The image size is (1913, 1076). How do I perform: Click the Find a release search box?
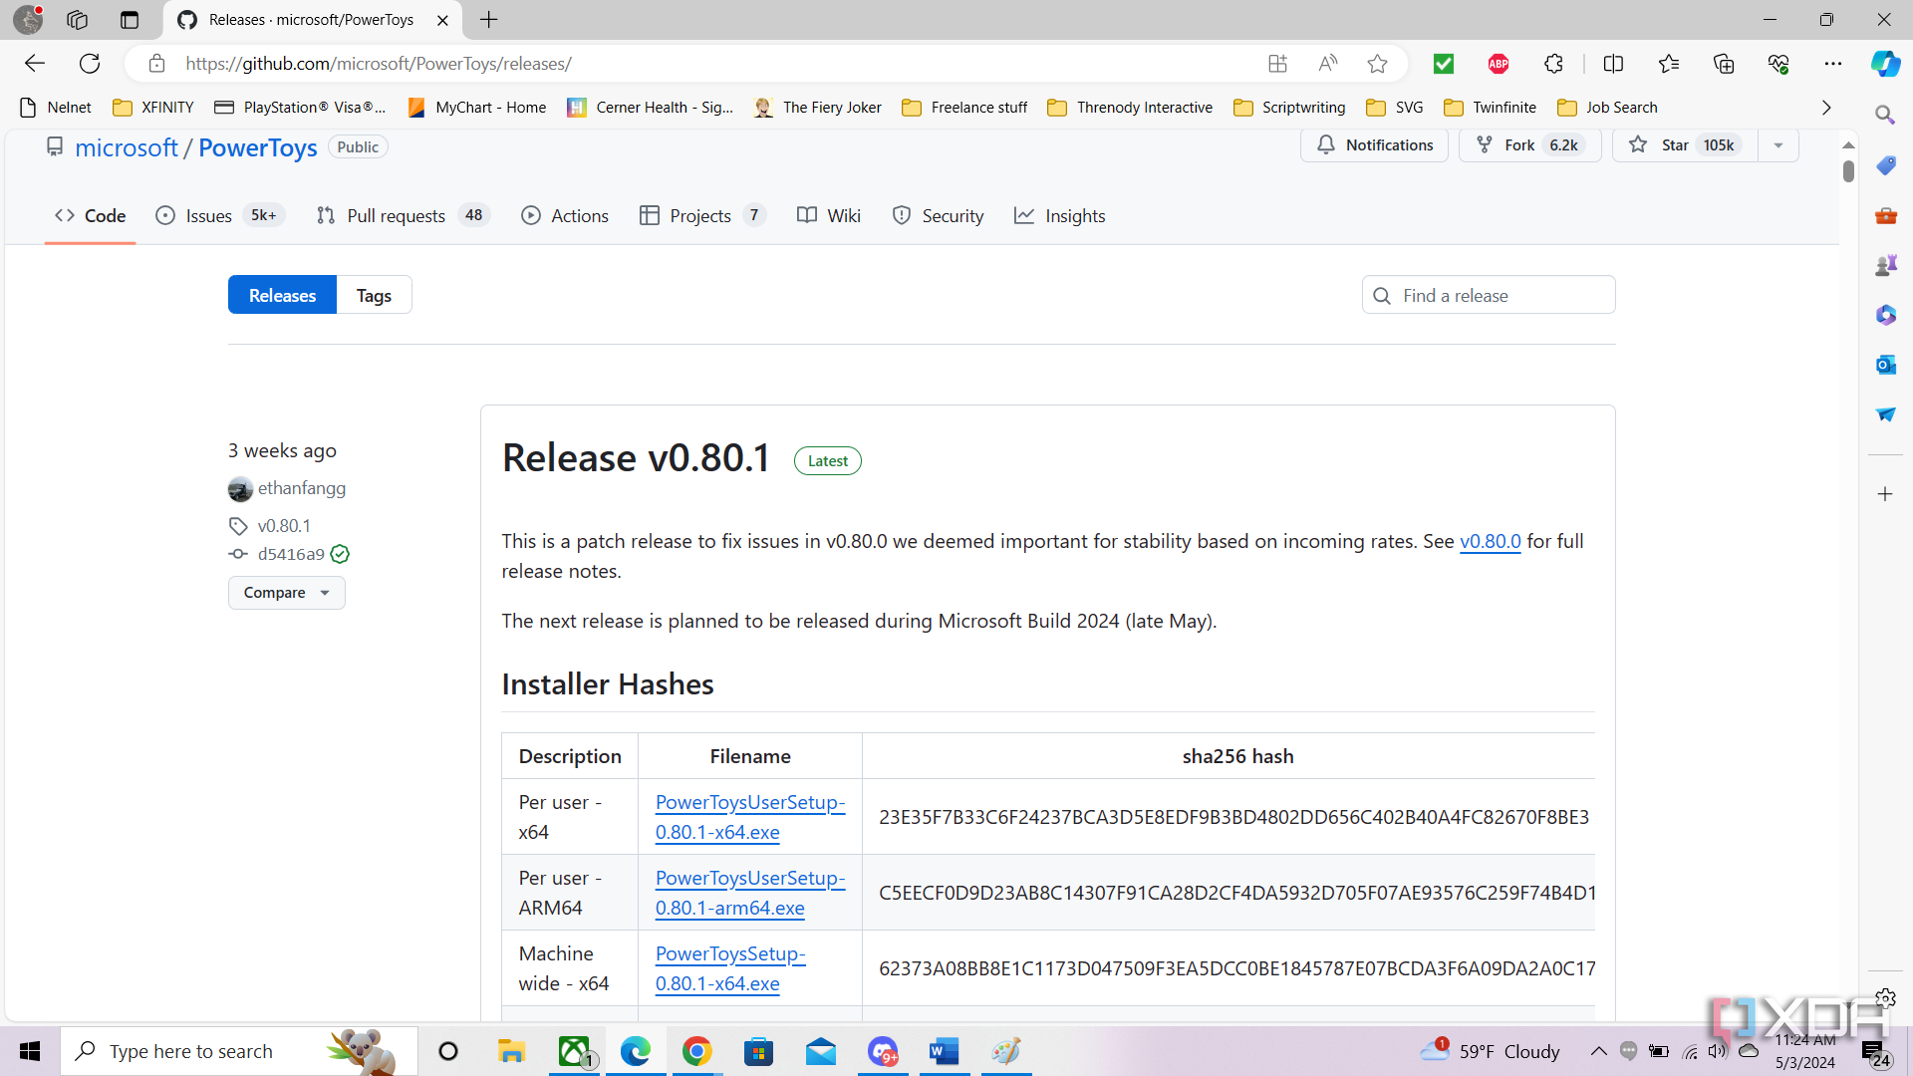pyautogui.click(x=1489, y=296)
